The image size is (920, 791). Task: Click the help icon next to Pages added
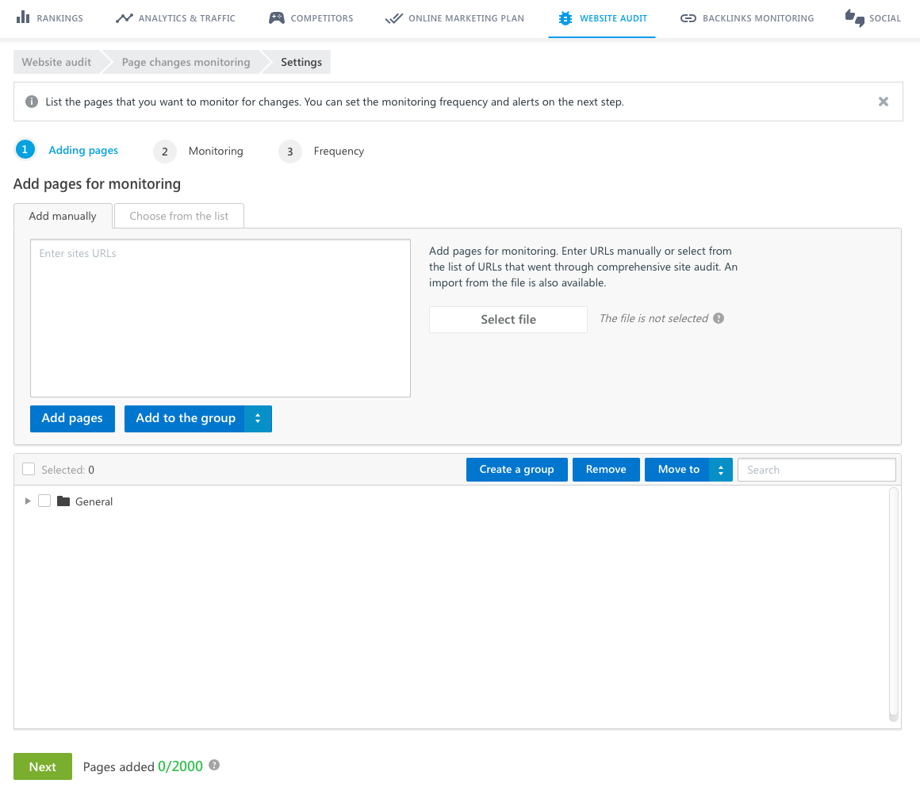[x=214, y=766]
